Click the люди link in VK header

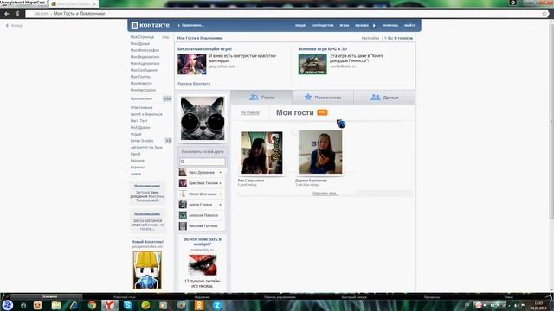pos(300,25)
